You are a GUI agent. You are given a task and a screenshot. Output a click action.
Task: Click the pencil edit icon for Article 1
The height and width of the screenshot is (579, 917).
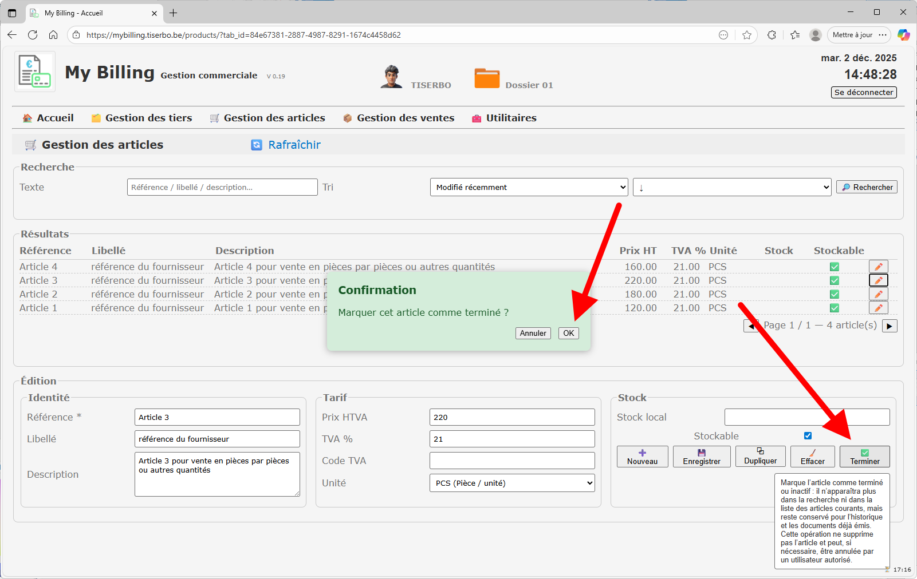click(878, 308)
